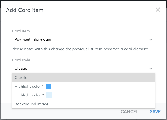The height and width of the screenshot is (120, 167).
Task: Click the 'Add Card item' dialog title
Action: (25, 10)
